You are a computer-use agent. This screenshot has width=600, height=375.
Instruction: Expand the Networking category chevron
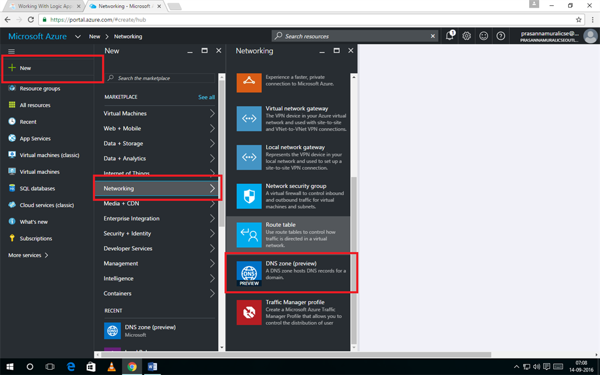click(212, 188)
